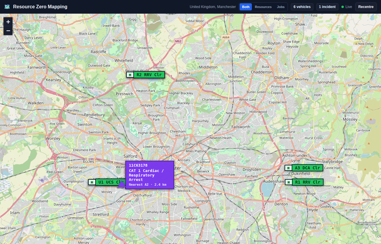Viewport: 381px width, 244px height.
Task: Click the Radcliffe label on map
Action: click(98, 52)
